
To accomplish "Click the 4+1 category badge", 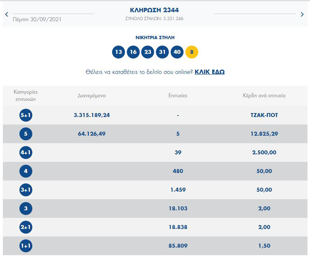I will pos(26,153).
